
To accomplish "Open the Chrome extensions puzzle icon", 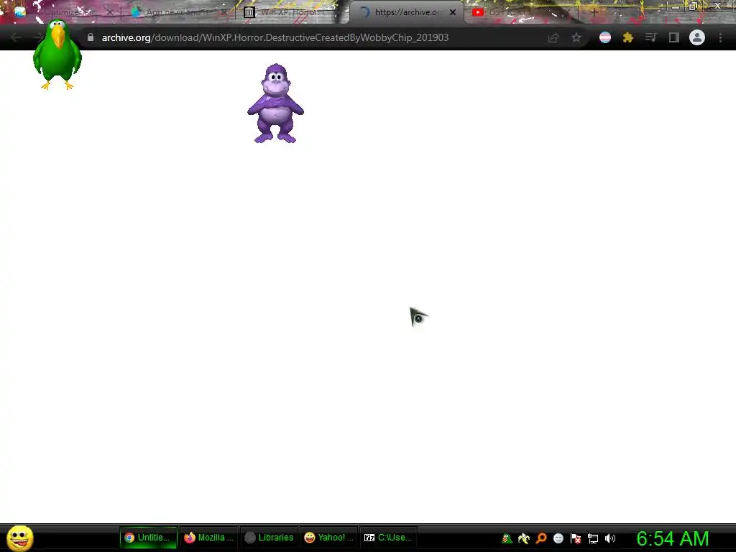I will [628, 37].
